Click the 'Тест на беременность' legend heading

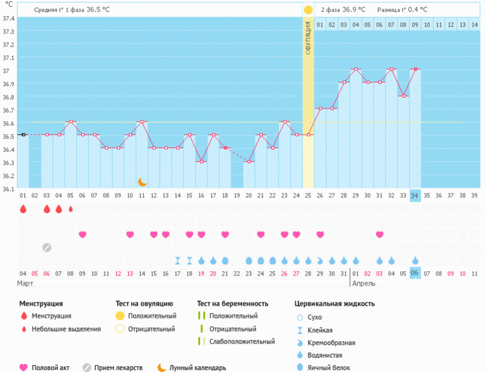(x=232, y=303)
